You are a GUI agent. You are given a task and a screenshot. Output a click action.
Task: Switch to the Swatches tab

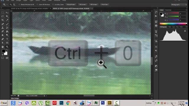168,10
